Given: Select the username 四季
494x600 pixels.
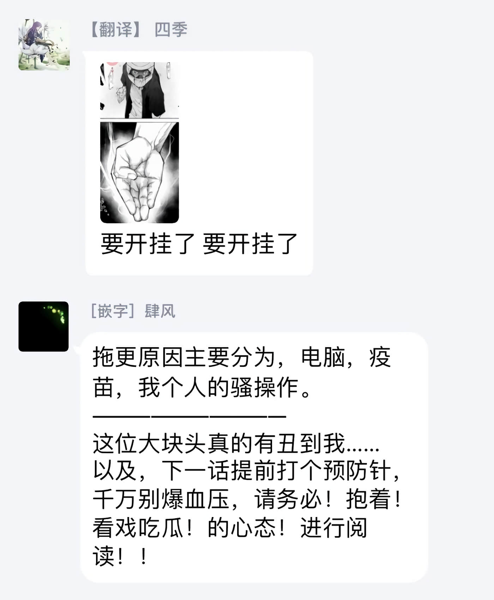Looking at the screenshot, I should click(x=171, y=30).
